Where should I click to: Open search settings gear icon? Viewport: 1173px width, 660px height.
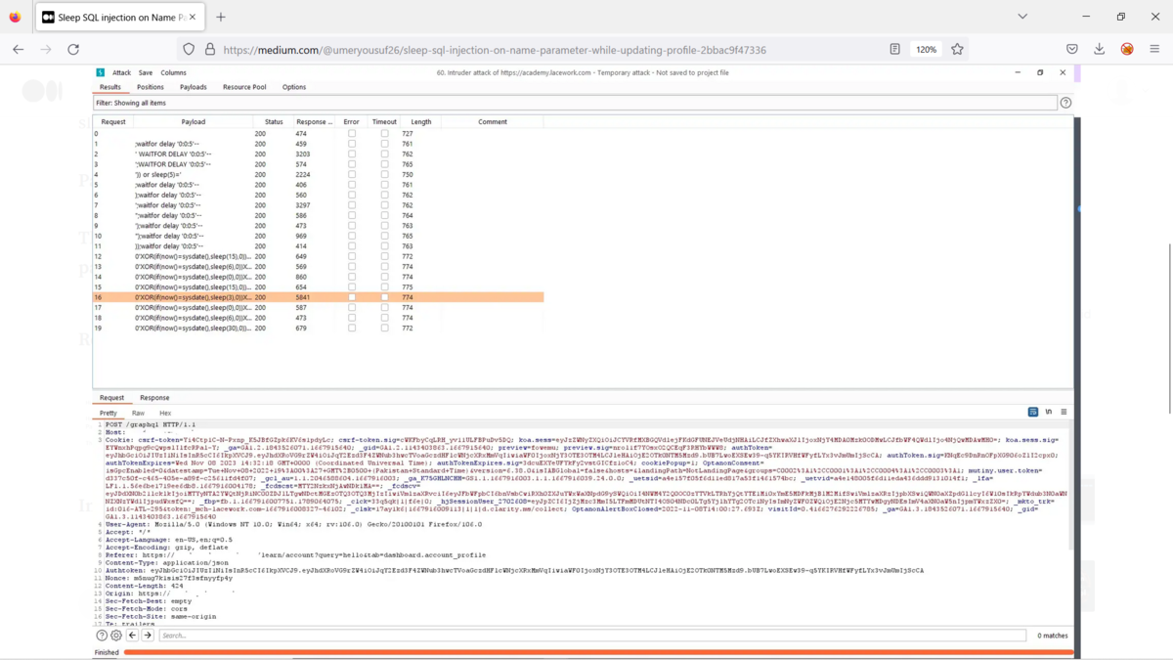click(x=116, y=636)
